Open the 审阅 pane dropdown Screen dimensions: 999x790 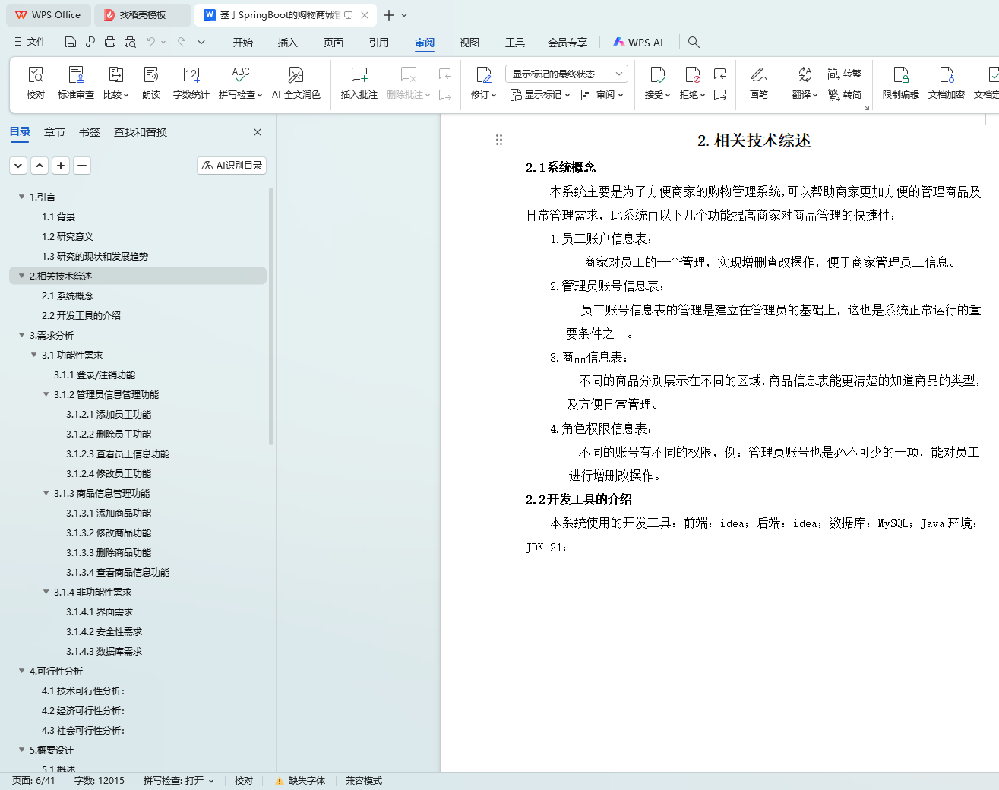[x=602, y=95]
